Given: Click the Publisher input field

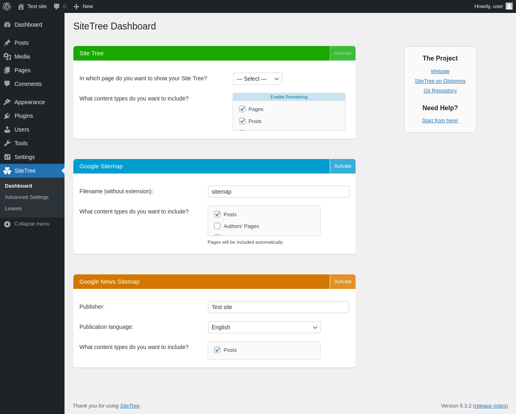Looking at the screenshot, I should [x=279, y=307].
